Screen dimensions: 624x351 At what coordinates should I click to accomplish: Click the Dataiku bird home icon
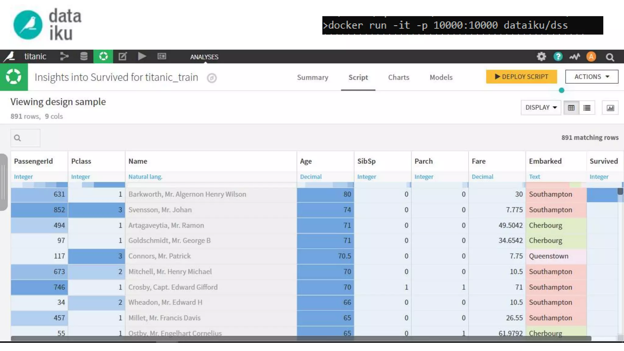[9, 57]
